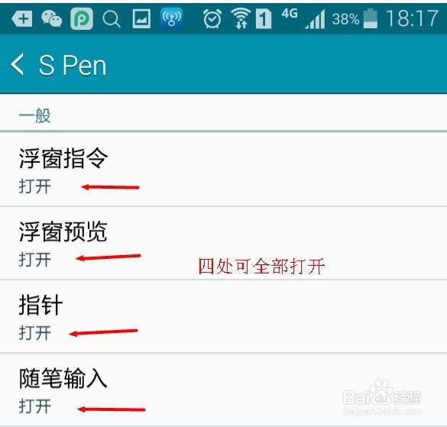This screenshot has width=447, height=427.
Task: Open the WeChat notification icon
Action: tap(52, 19)
